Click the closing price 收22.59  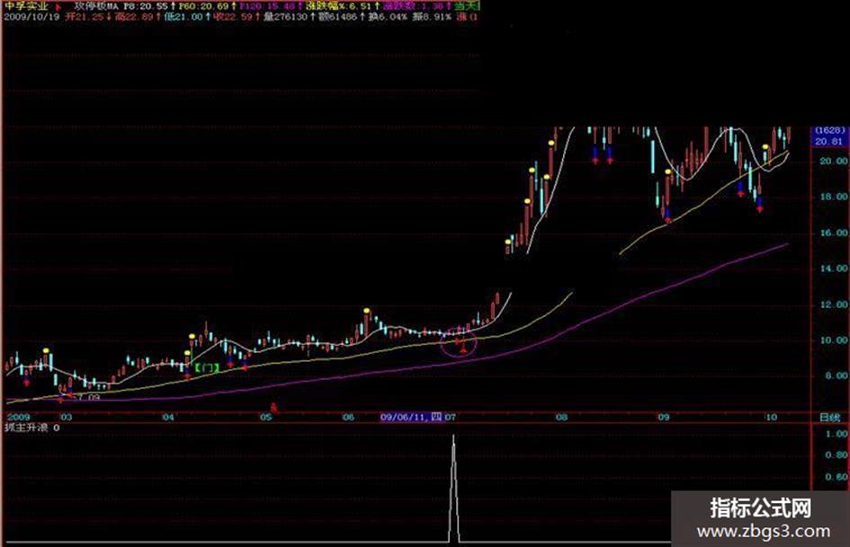[x=237, y=17]
